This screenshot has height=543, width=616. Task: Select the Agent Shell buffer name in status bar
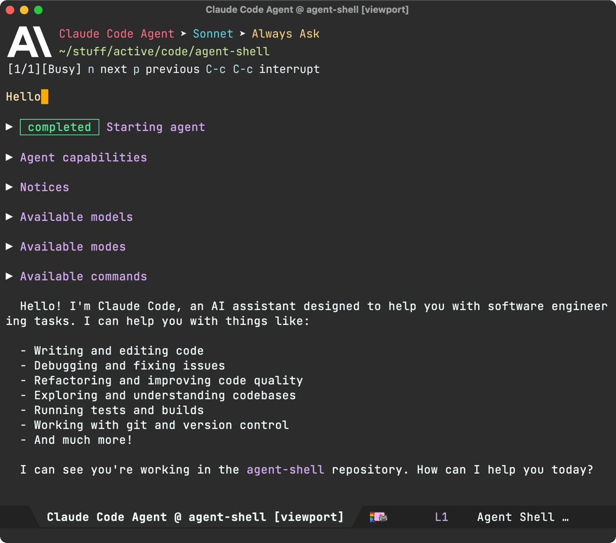click(x=523, y=517)
